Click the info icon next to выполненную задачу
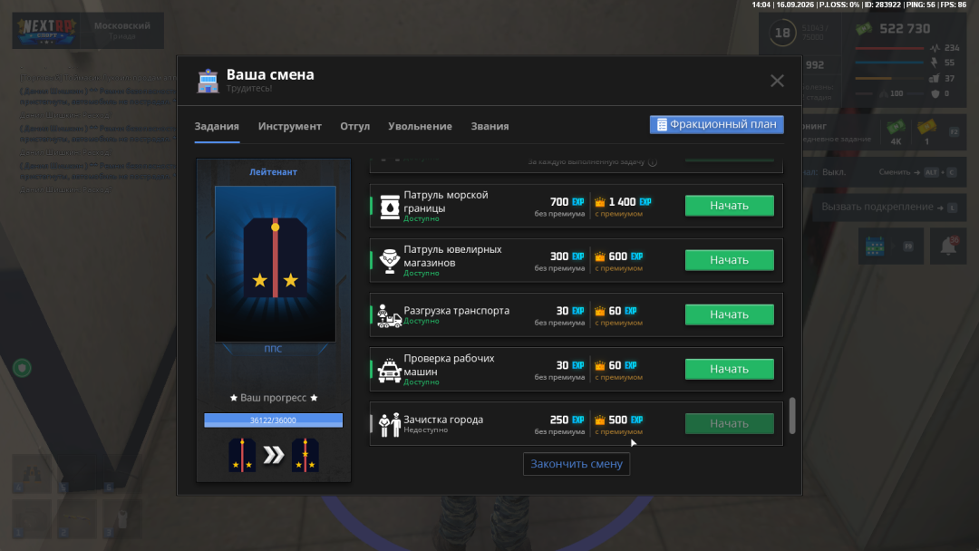979x551 pixels. (653, 162)
